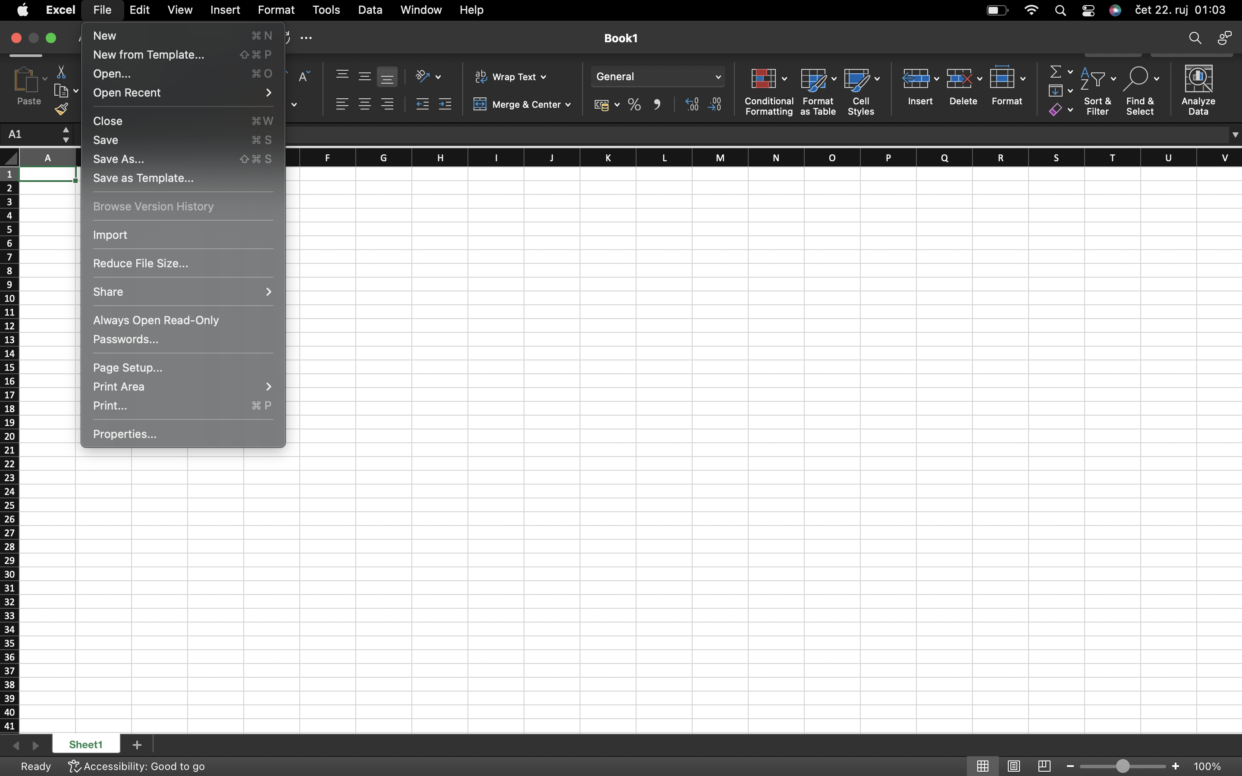Open the orientation dropdown arrow
The width and height of the screenshot is (1242, 776).
click(x=438, y=77)
